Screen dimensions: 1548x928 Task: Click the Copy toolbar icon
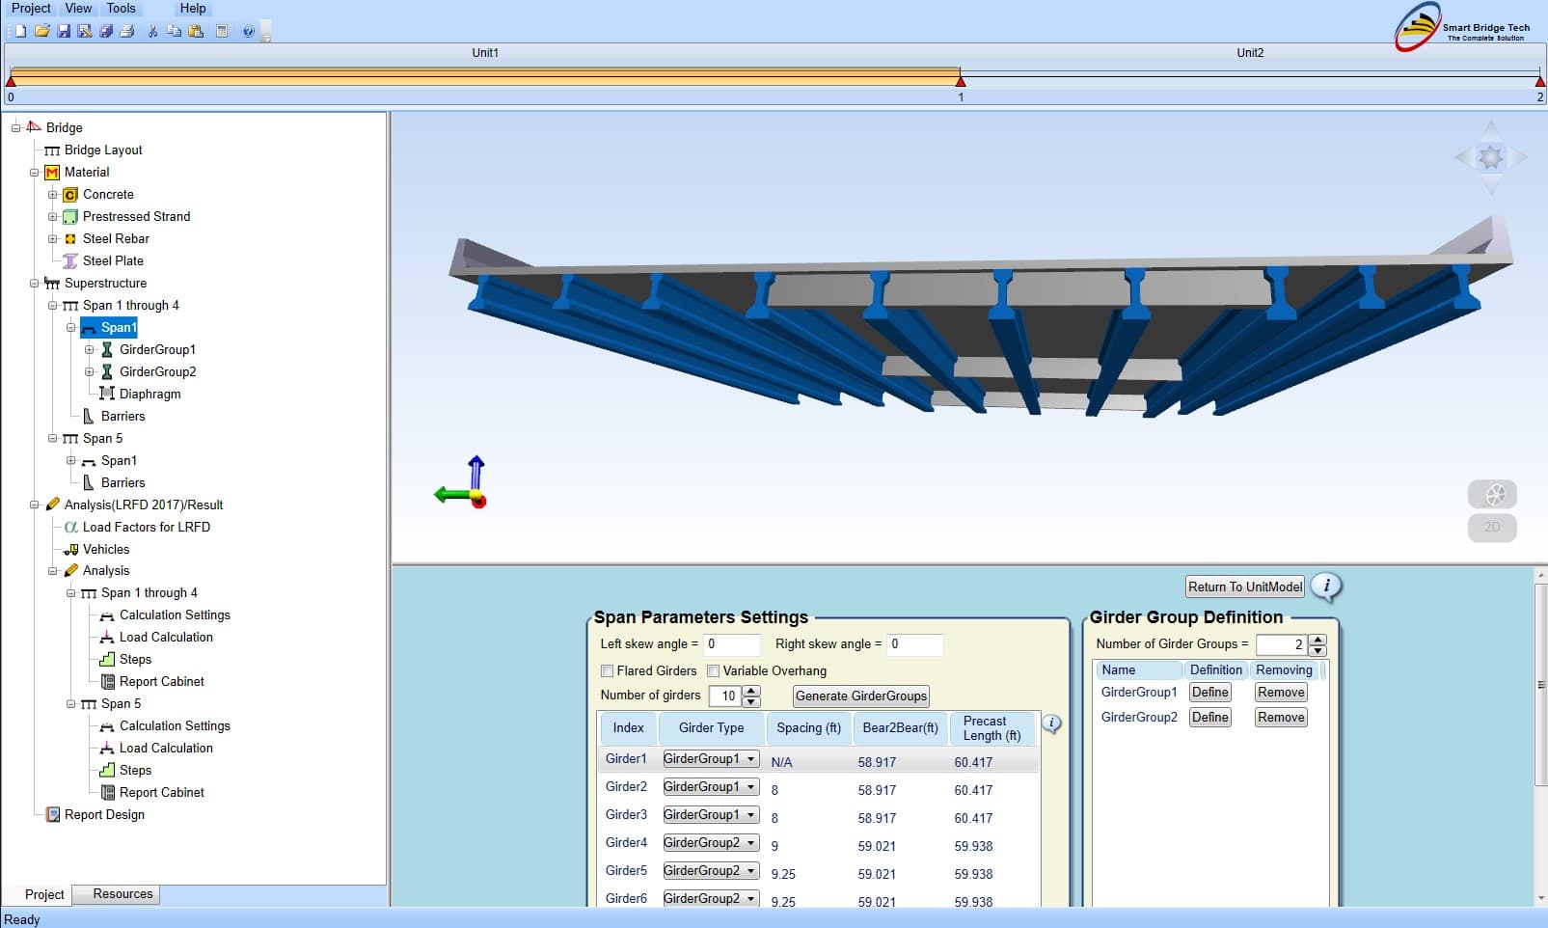[x=174, y=31]
